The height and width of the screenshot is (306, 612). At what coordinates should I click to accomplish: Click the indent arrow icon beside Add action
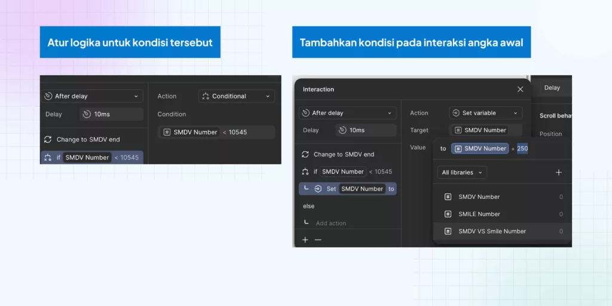(x=307, y=222)
